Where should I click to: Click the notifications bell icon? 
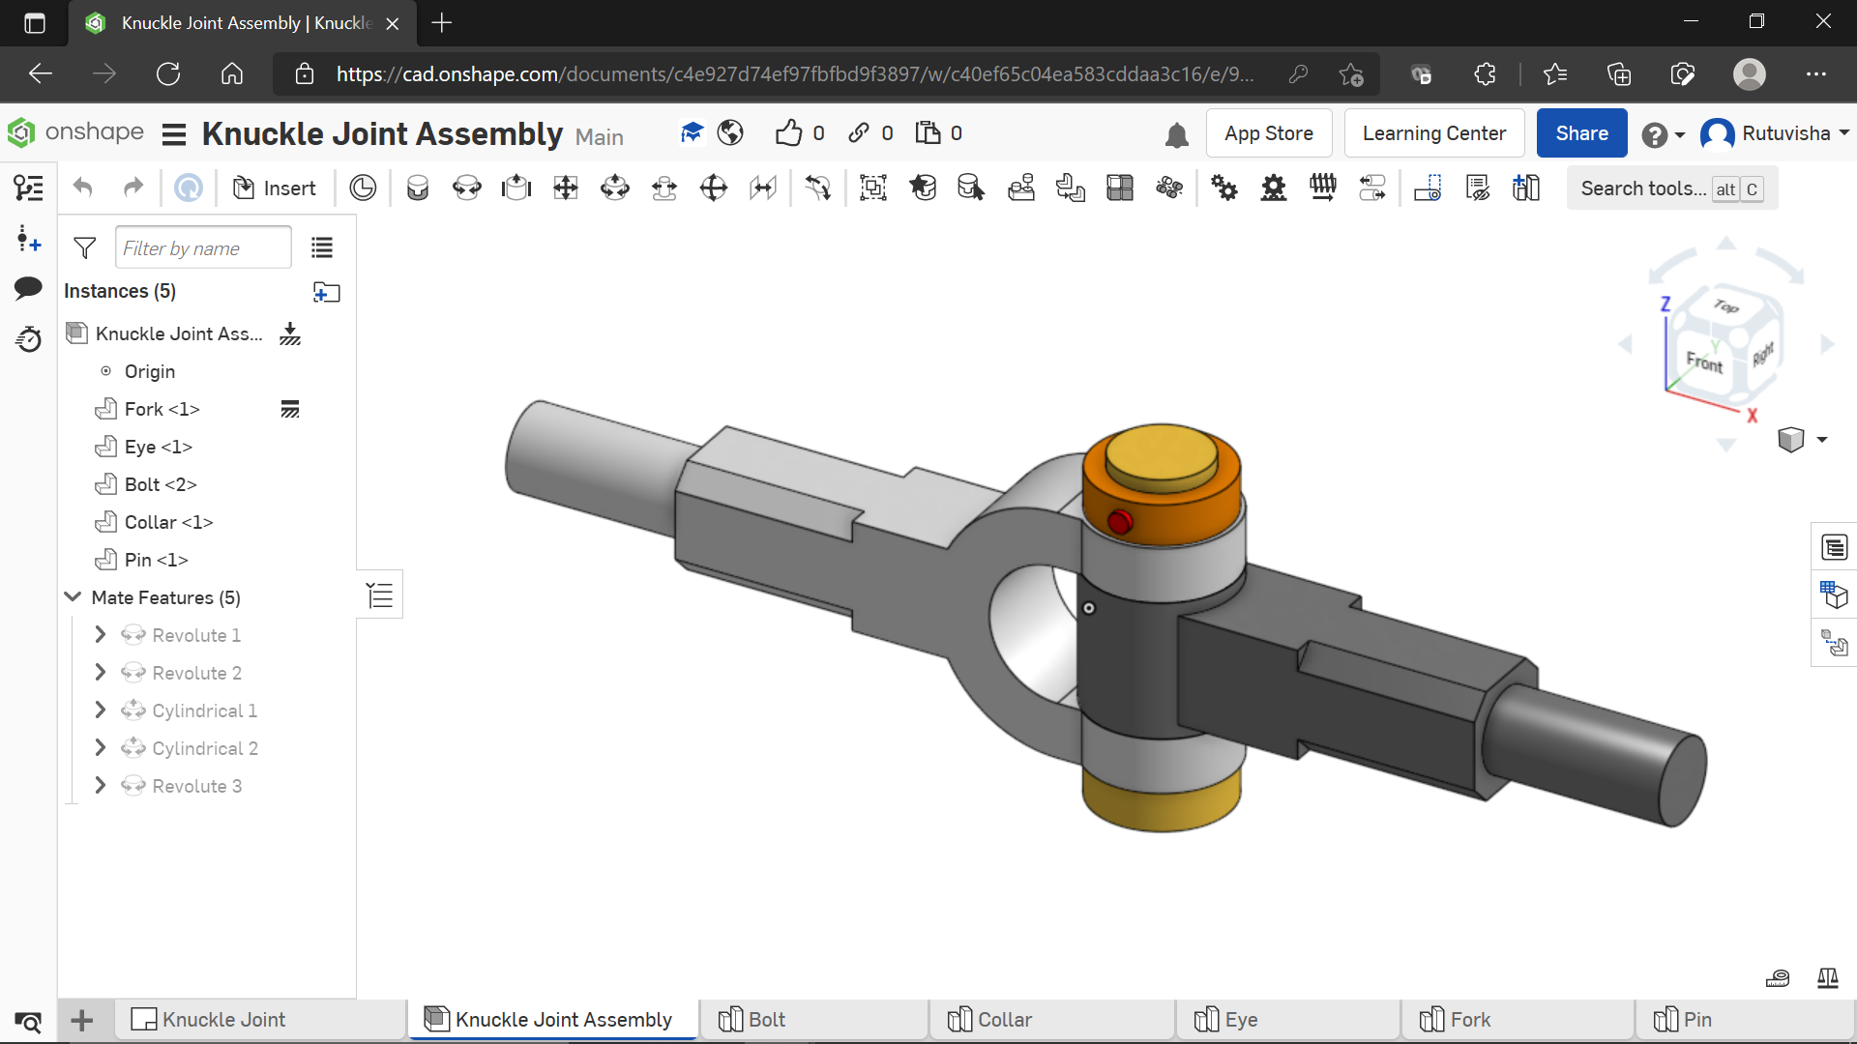pos(1176,134)
